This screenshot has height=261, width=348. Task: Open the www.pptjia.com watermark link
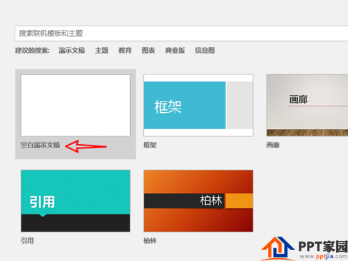pyautogui.click(x=324, y=257)
